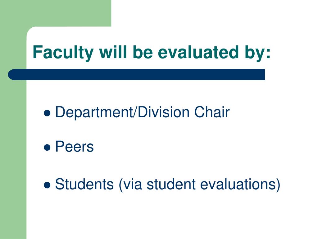
Task: Select the bullet dot before 'Department/Division Chair'
Action: pyautogui.click(x=47, y=113)
